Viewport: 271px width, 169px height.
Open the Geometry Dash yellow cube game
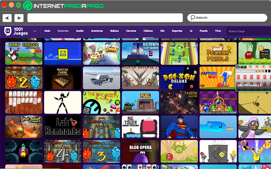[63, 53]
